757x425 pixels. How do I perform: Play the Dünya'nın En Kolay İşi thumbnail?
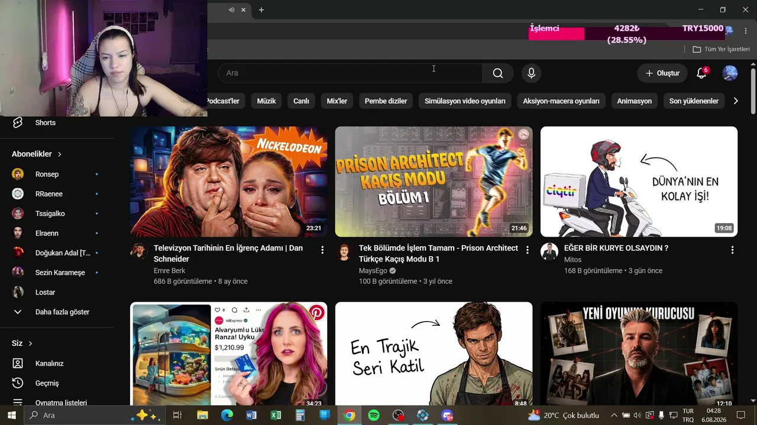tap(639, 182)
